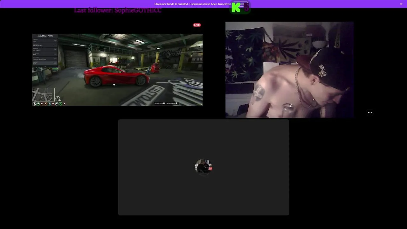Focus the live GTA garage stream tile
Viewport: 407px width, 229px height.
(x=117, y=70)
